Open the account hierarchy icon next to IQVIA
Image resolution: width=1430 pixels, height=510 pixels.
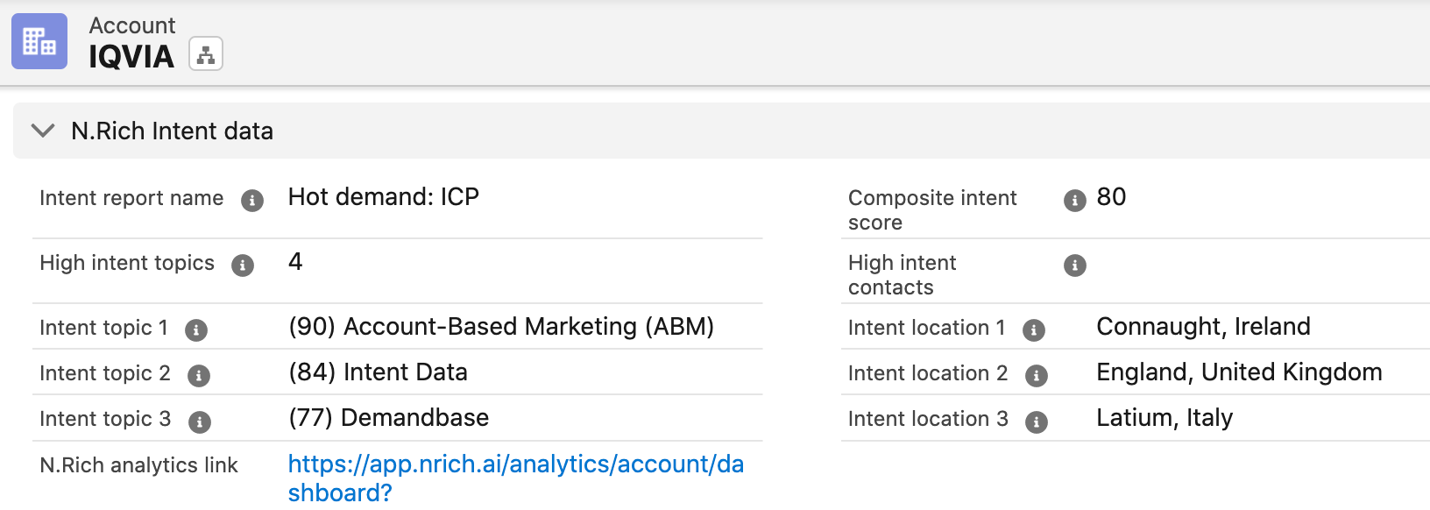(x=206, y=54)
